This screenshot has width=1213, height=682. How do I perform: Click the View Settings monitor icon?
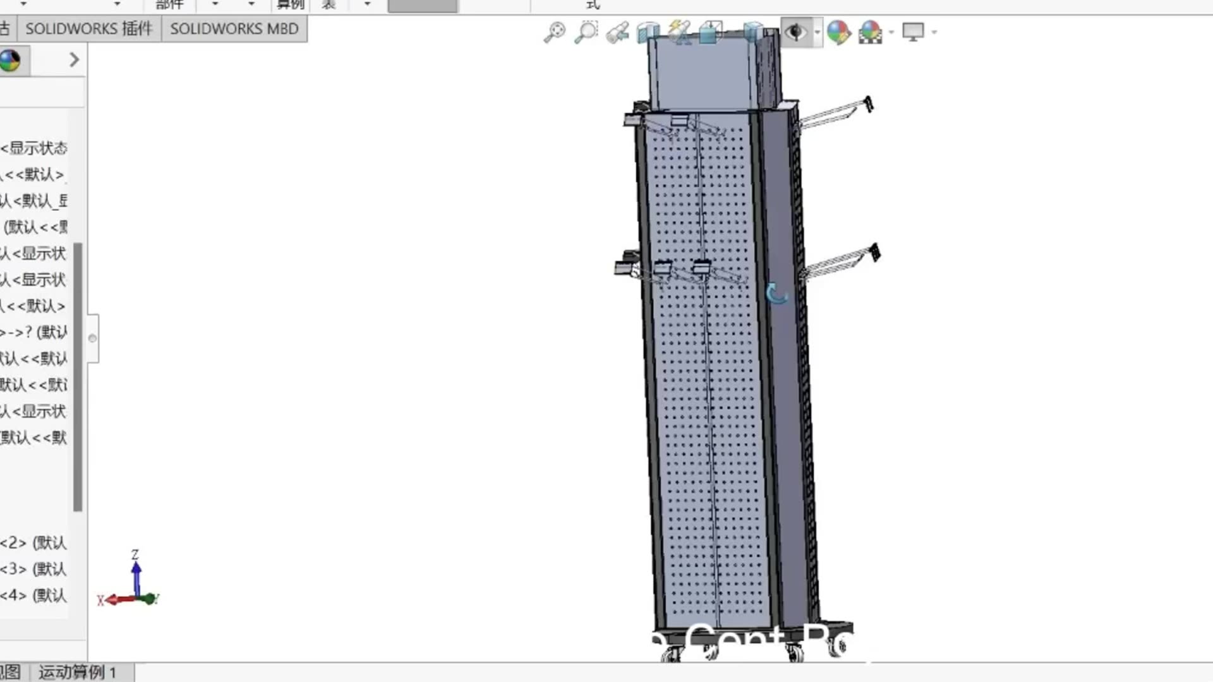[913, 32]
